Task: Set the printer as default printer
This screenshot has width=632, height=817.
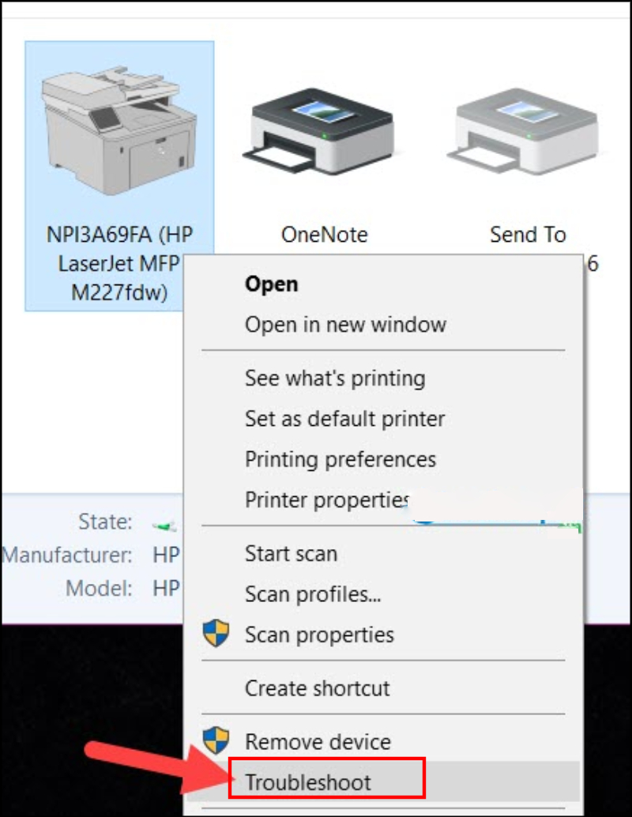Action: click(x=345, y=419)
